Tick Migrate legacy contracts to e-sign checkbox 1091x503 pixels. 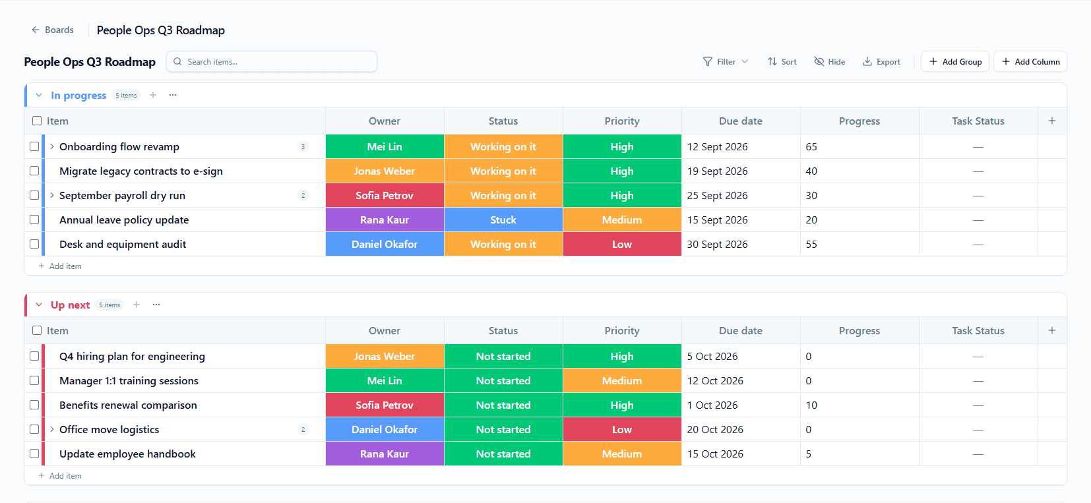tap(34, 171)
